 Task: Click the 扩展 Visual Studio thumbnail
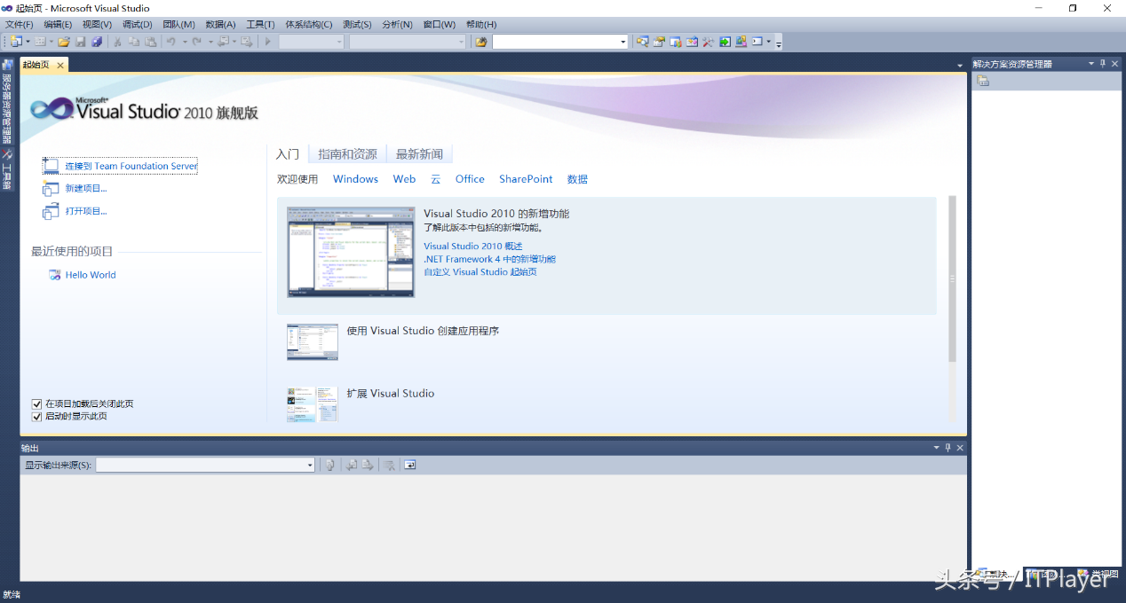(313, 403)
